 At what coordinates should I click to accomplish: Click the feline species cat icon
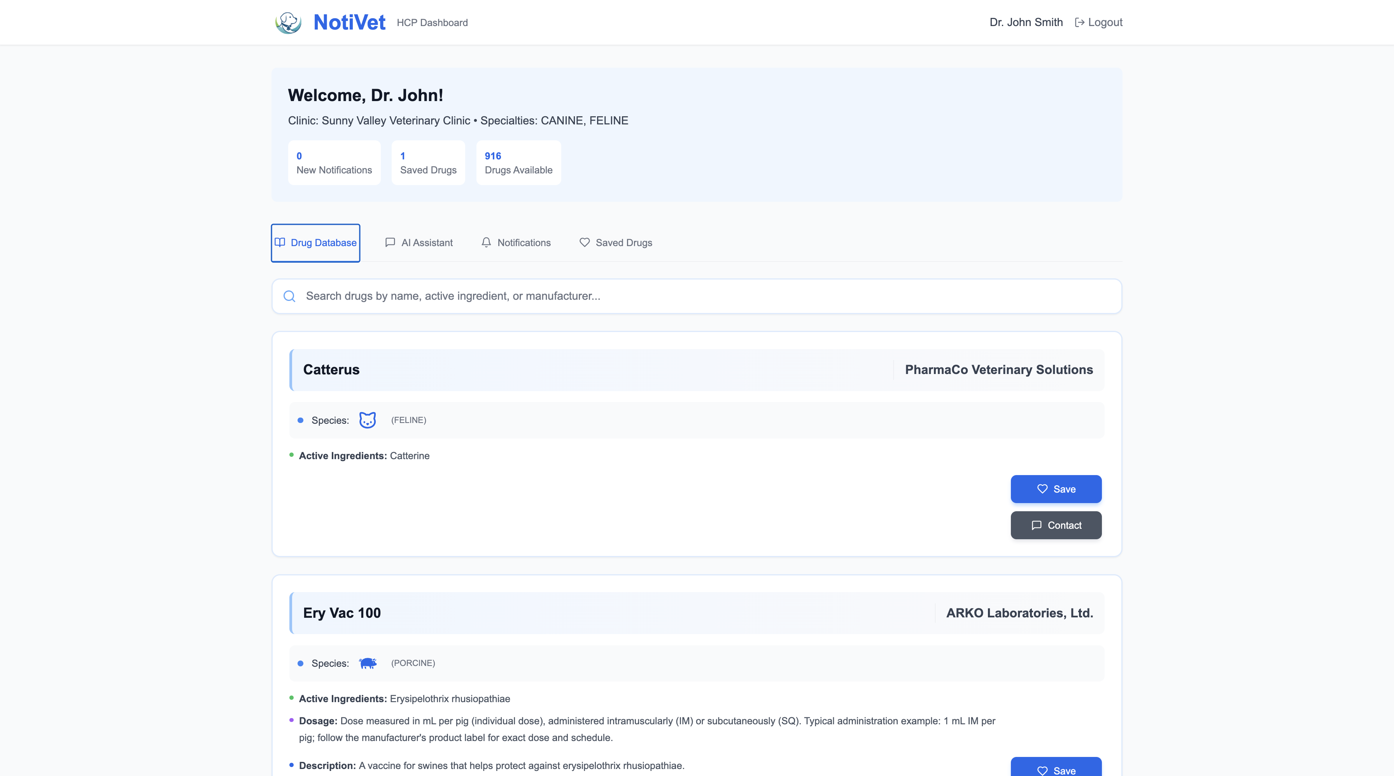click(368, 420)
